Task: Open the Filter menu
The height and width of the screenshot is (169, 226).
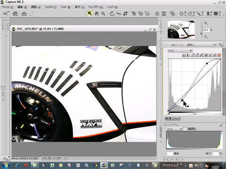Action: (50, 7)
